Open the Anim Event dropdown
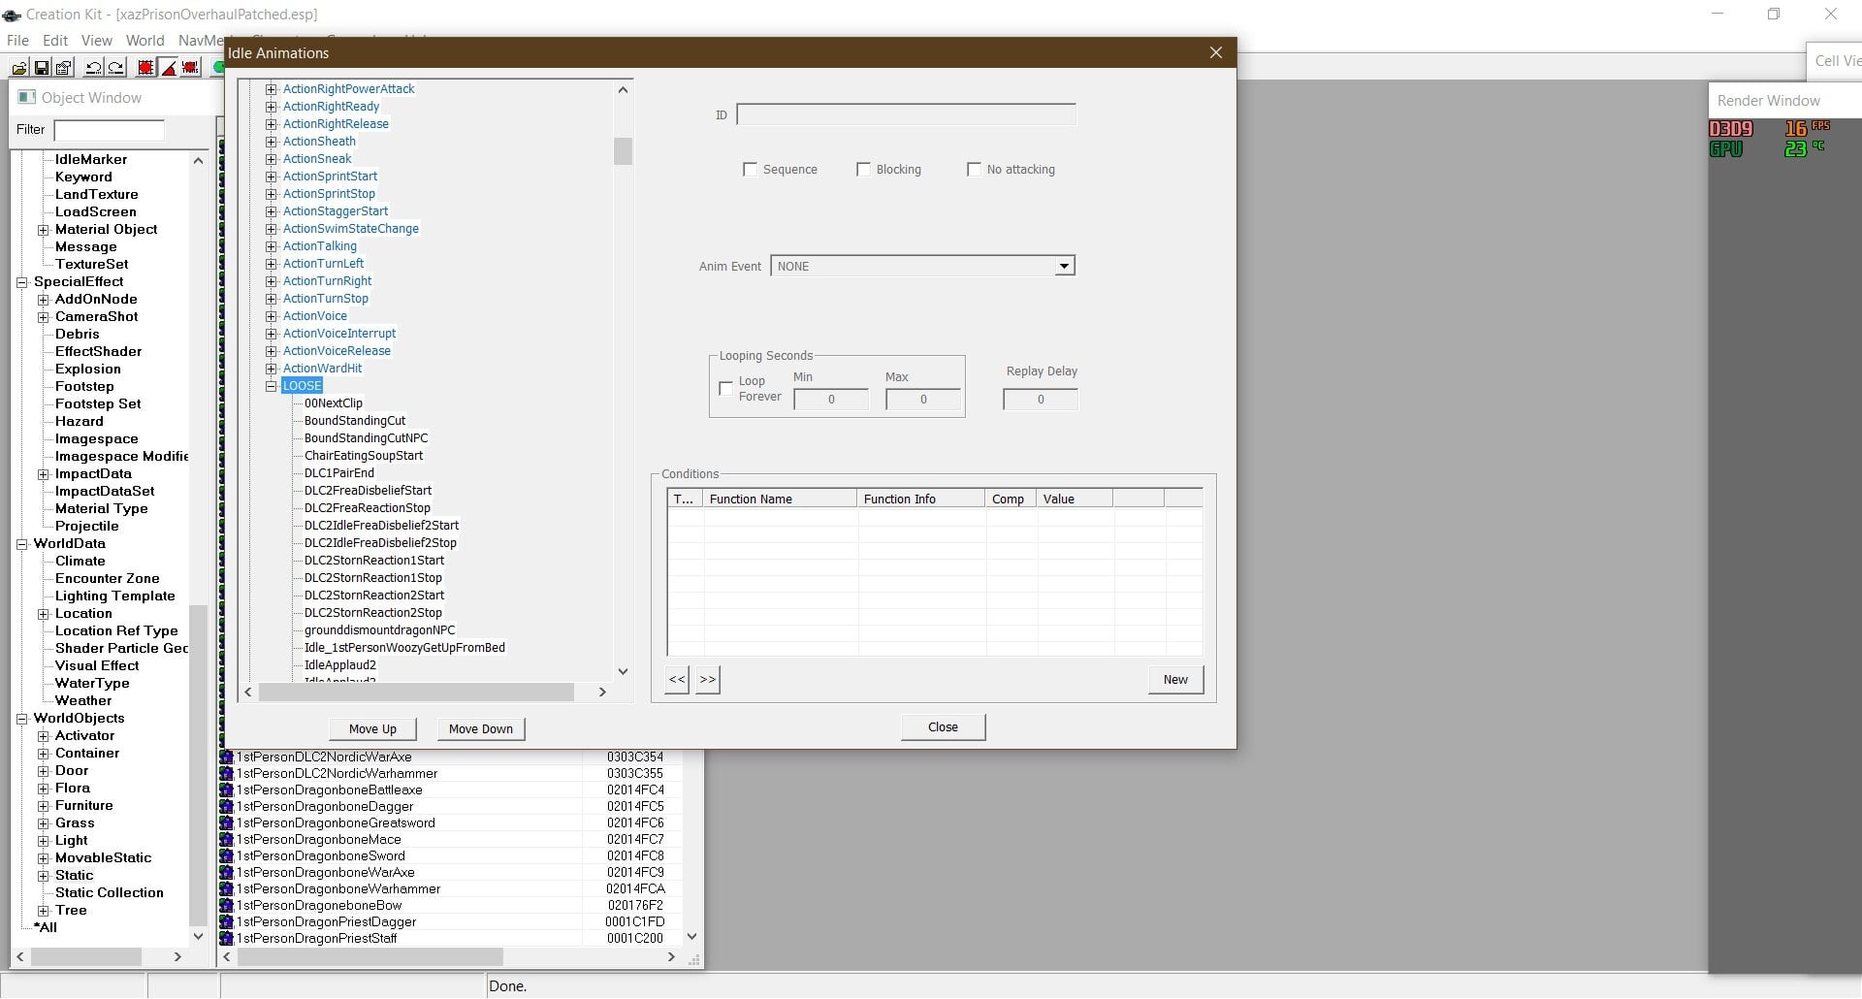Image resolution: width=1862 pixels, height=999 pixels. tap(1064, 267)
